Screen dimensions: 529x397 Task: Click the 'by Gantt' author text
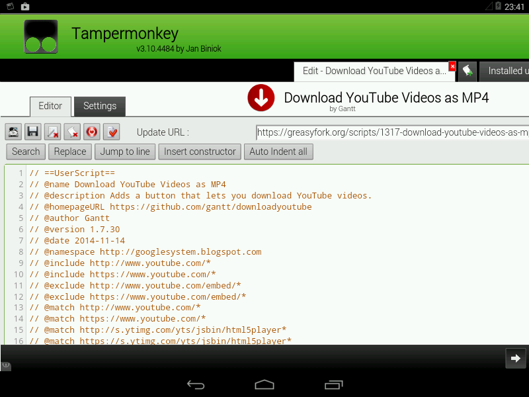point(343,109)
